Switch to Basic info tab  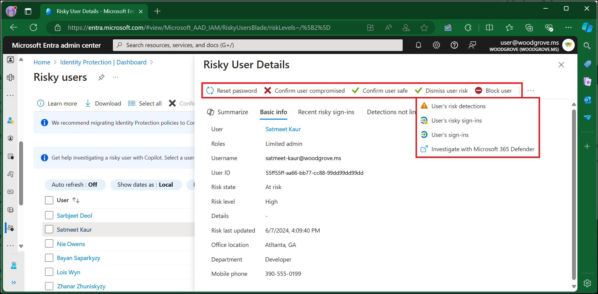pos(274,112)
